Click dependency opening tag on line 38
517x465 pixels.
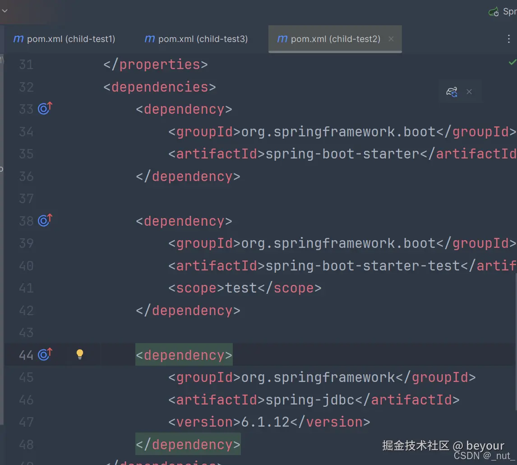click(184, 221)
